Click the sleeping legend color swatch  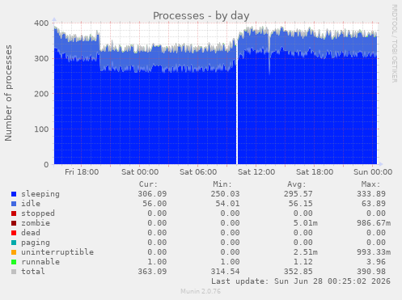pyautogui.click(x=14, y=194)
